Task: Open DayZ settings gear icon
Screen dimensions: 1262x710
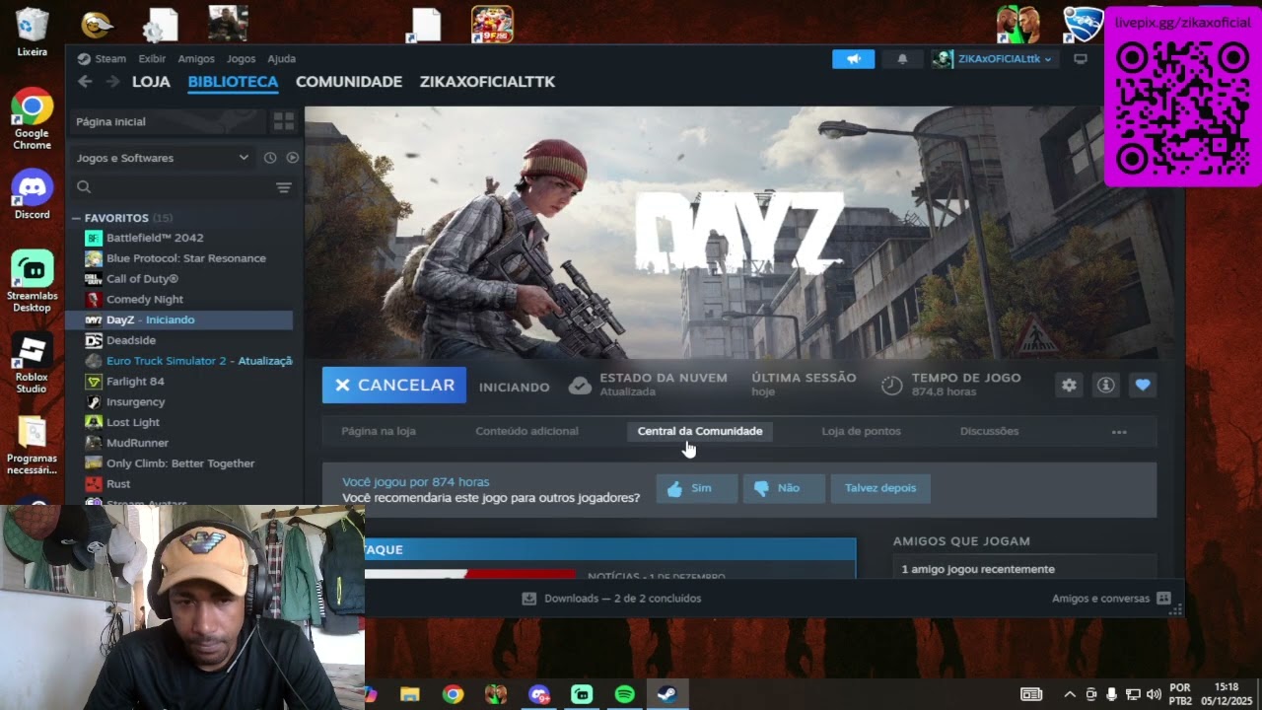Action: pyautogui.click(x=1069, y=386)
